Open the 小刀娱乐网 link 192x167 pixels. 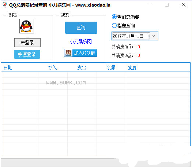click(x=81, y=41)
